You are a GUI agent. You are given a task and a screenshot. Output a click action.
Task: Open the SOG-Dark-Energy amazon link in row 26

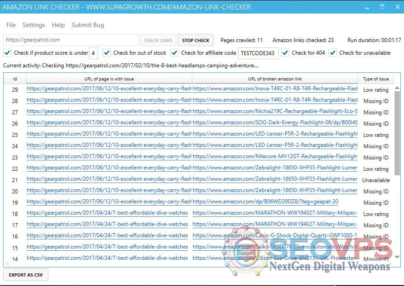[275, 122]
